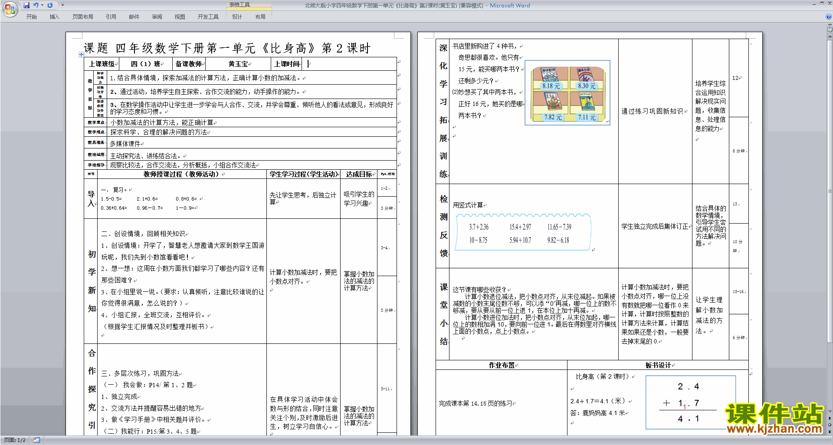Click the 达成目标 column header
The width and height of the screenshot is (833, 445).
[x=359, y=174]
